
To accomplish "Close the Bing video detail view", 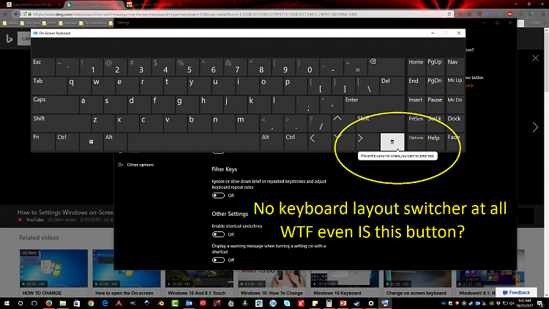I will pos(535,58).
